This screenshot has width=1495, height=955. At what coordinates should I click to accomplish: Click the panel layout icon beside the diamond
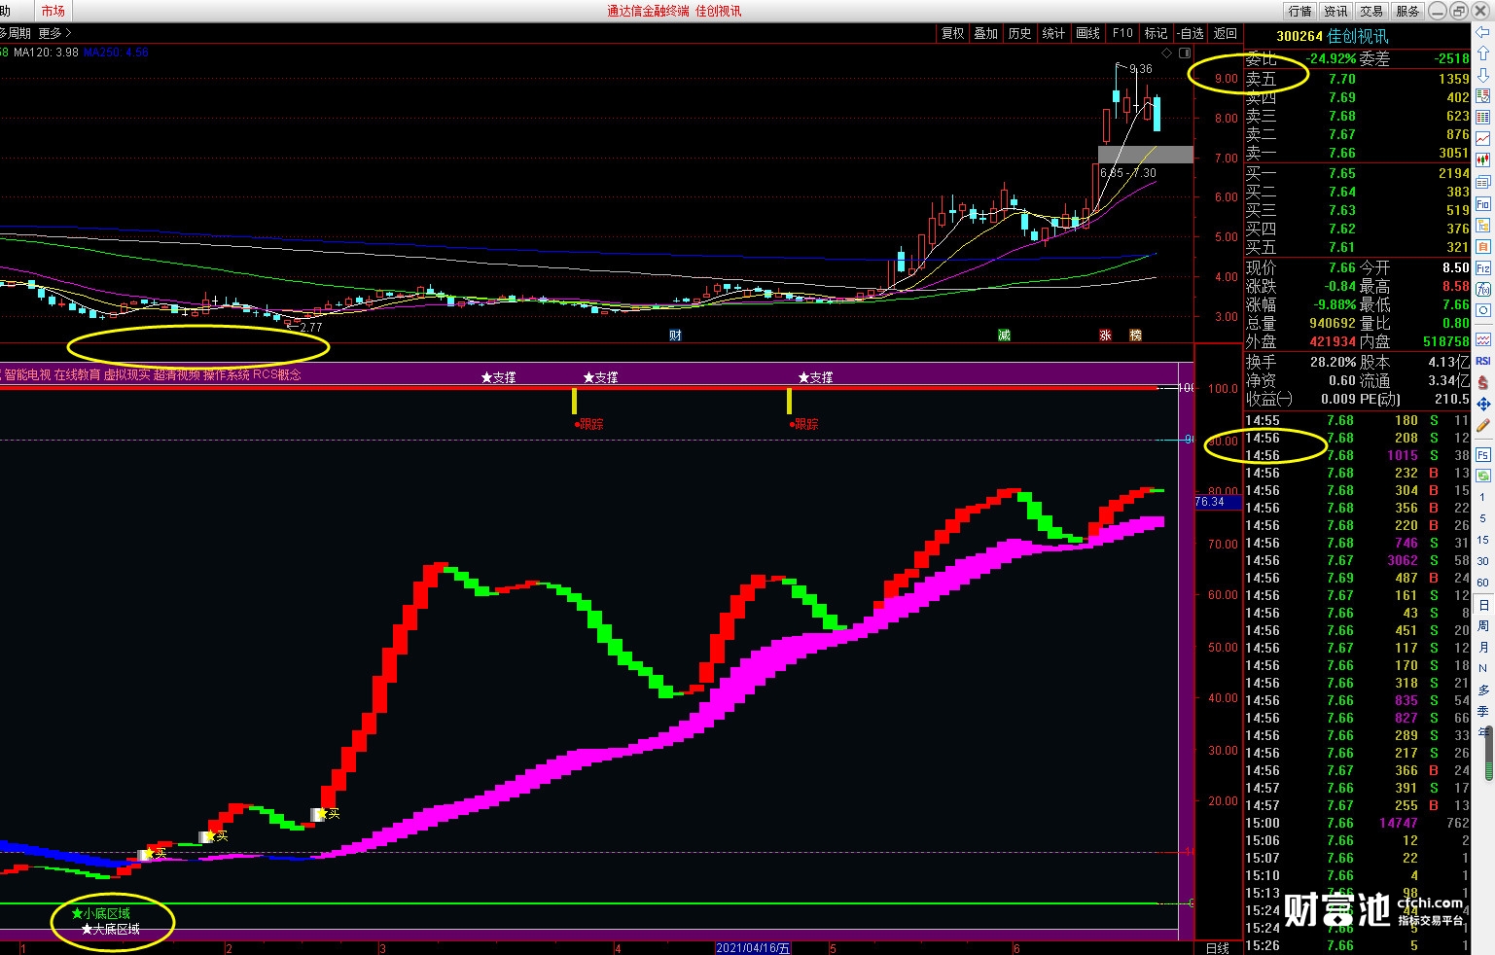(1185, 53)
